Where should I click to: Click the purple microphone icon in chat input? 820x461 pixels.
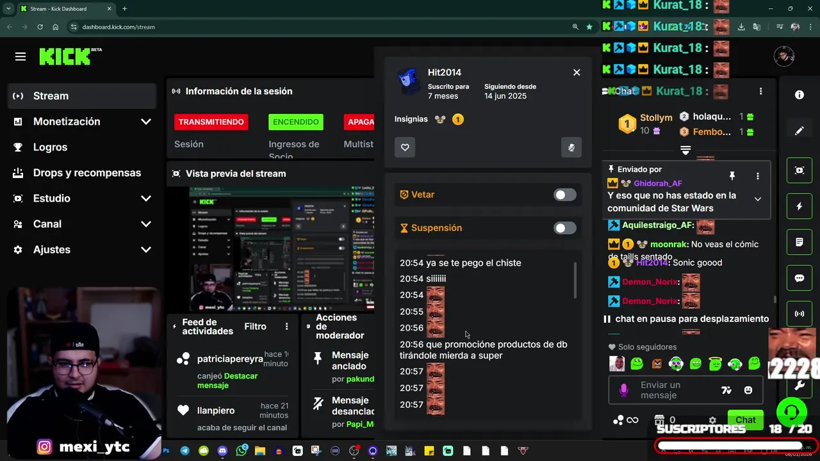point(624,390)
